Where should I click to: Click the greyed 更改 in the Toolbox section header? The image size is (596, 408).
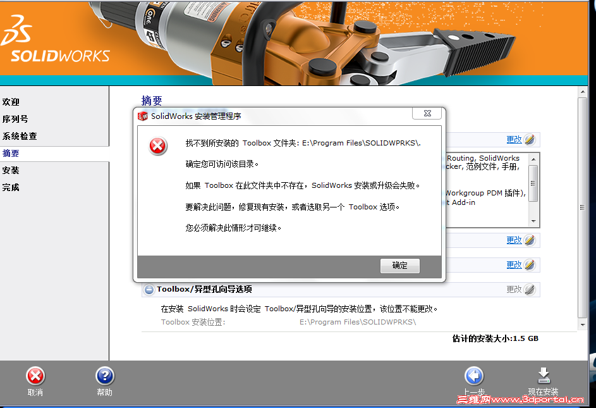pyautogui.click(x=514, y=290)
